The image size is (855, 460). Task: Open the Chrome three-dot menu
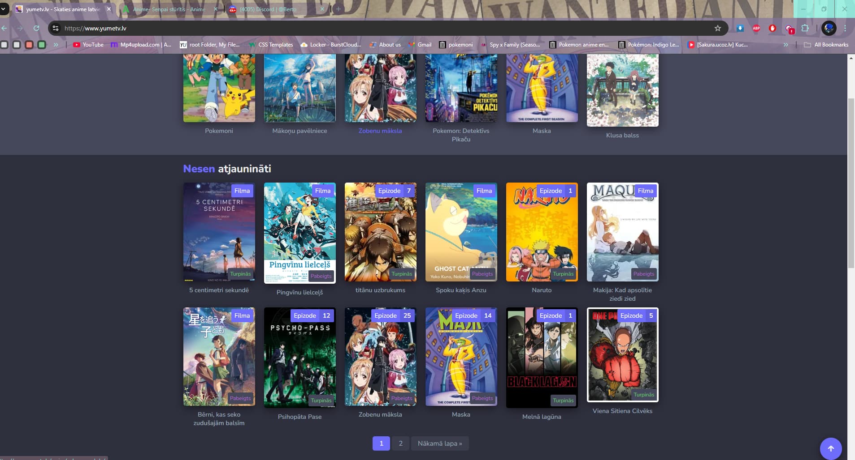[x=845, y=28]
